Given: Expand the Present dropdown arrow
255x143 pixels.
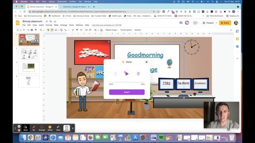Looking at the screenshot, I should coord(216,23).
